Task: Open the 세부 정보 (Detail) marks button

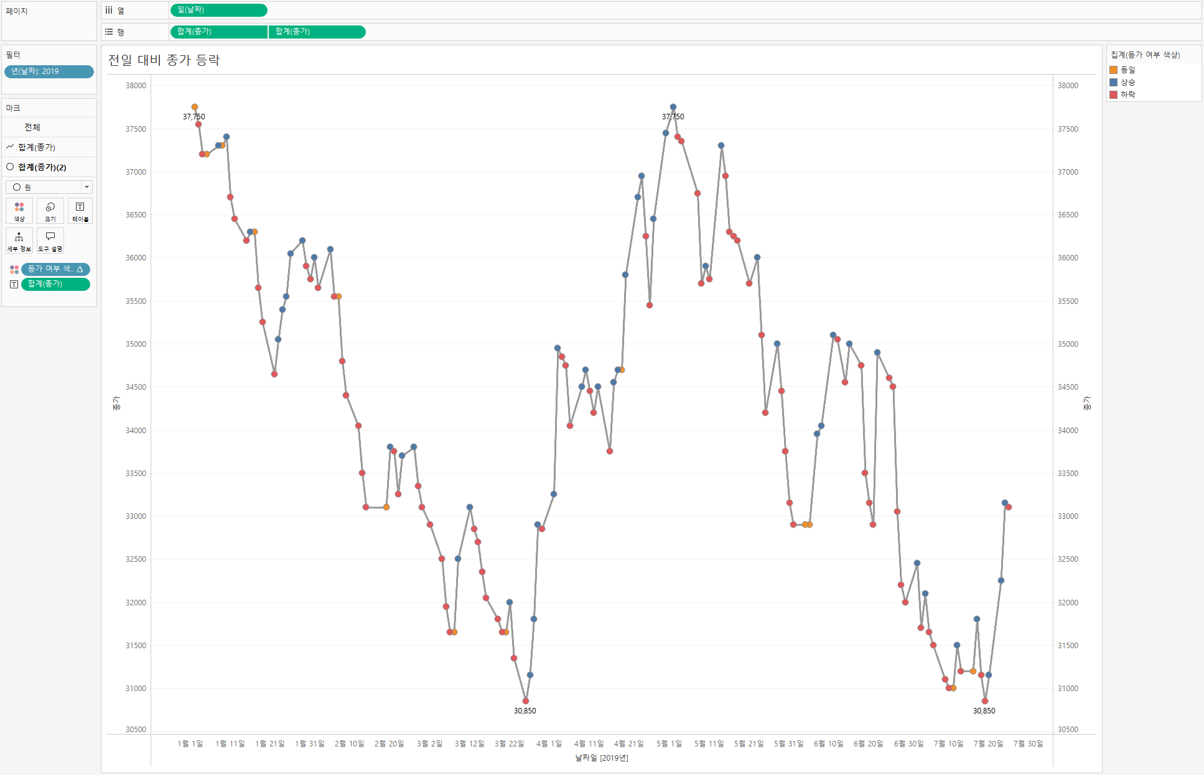Action: pyautogui.click(x=19, y=241)
